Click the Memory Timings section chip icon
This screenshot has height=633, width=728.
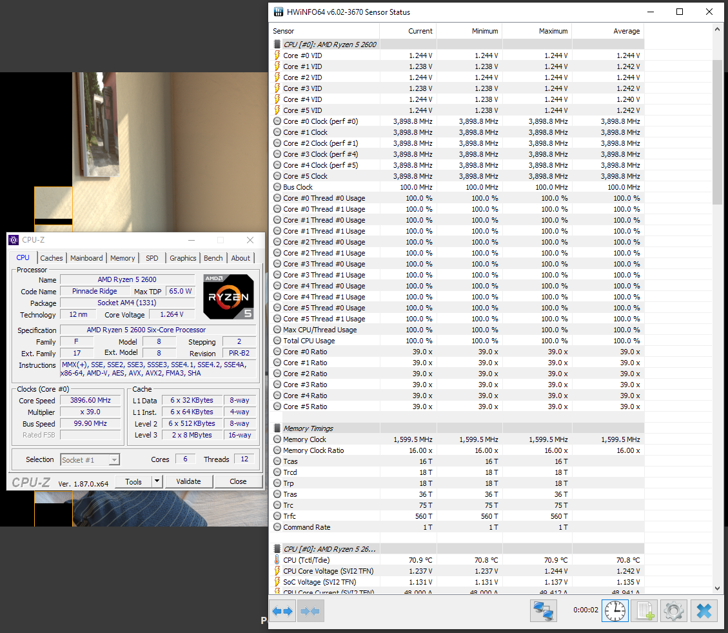tap(277, 428)
